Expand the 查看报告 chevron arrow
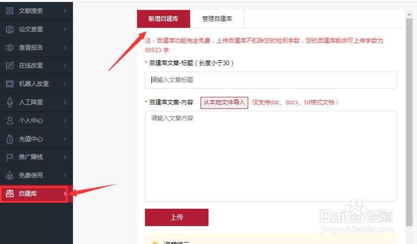This screenshot has width=417, height=244. pyautogui.click(x=65, y=48)
